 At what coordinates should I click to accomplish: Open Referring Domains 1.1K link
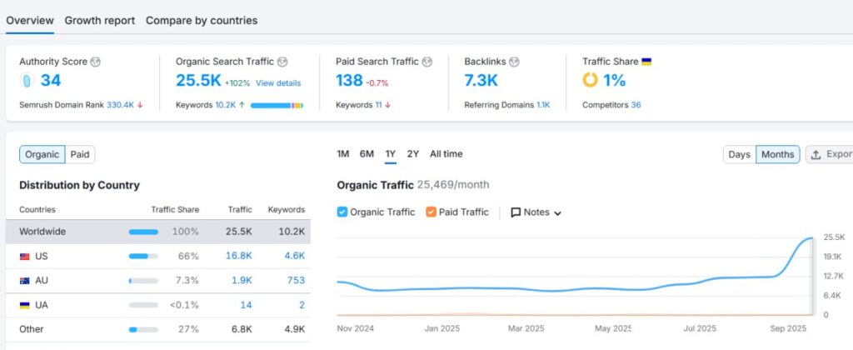point(543,105)
